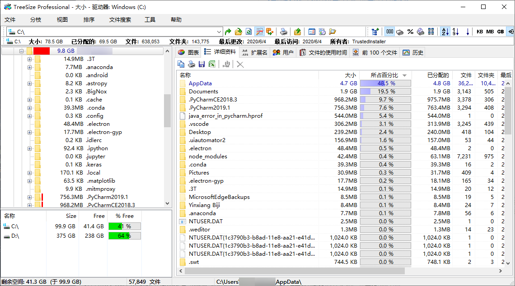Click the AppData 48.5 % bar
The image size is (515, 286).
point(386,83)
